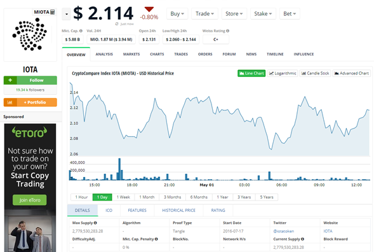Click the refresh icon beside 'Just now'
The height and width of the screenshot is (252, 374).
[x=117, y=24]
